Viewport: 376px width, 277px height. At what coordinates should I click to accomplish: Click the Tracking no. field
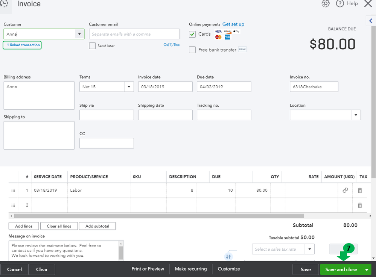point(224,115)
